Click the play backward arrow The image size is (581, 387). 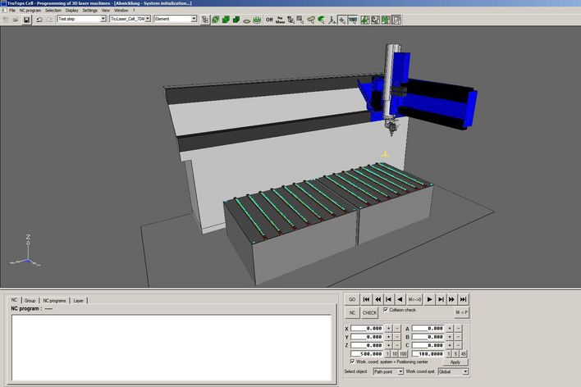click(x=401, y=300)
